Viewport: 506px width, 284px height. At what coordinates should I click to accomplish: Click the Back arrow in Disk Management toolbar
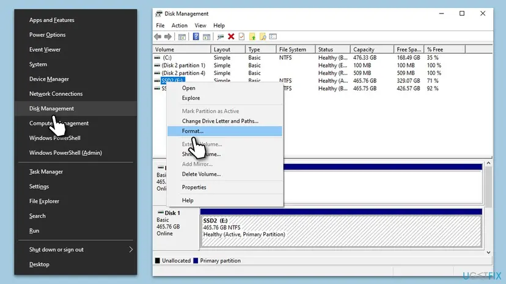[x=158, y=37]
